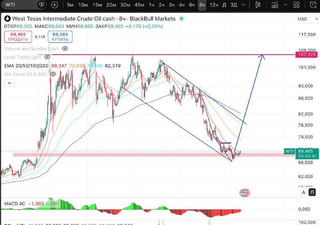Screen dimensions: 320x225
Task: Click the diamond badge next to WTI
Action: pyautogui.click(x=42, y=5)
